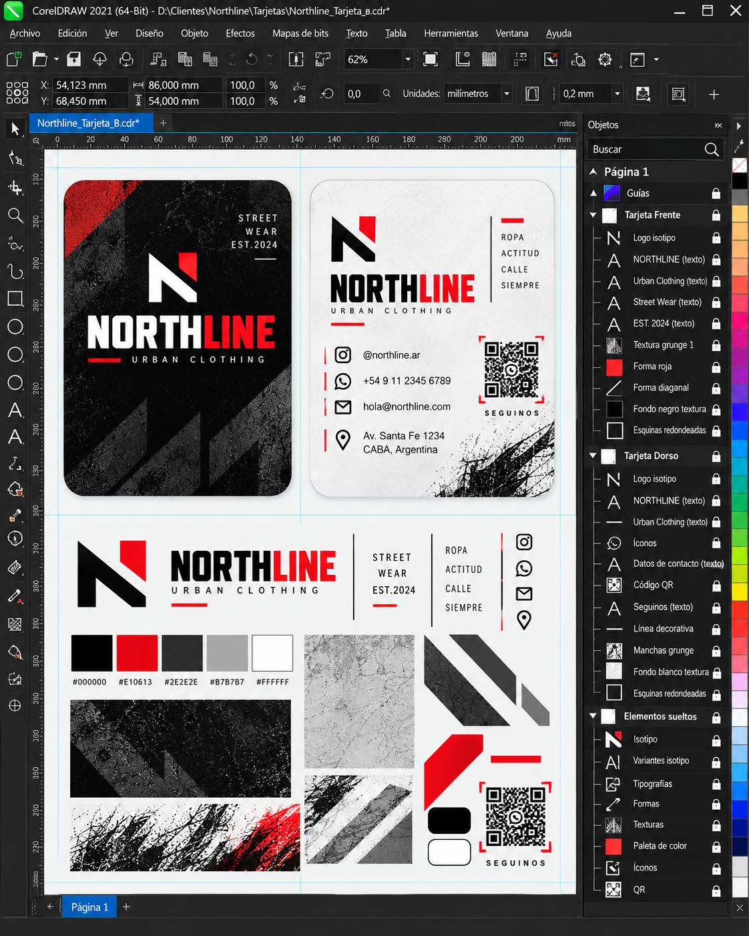Toggle lock on Tipografías object
Screen dimensions: 749x936
pos(716,784)
